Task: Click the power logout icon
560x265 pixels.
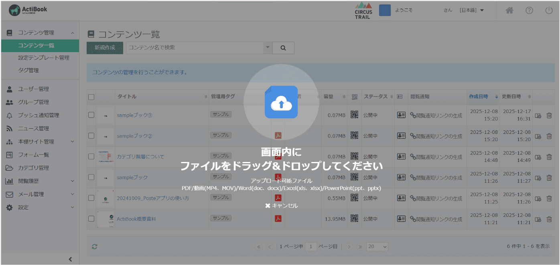Action: [548, 11]
